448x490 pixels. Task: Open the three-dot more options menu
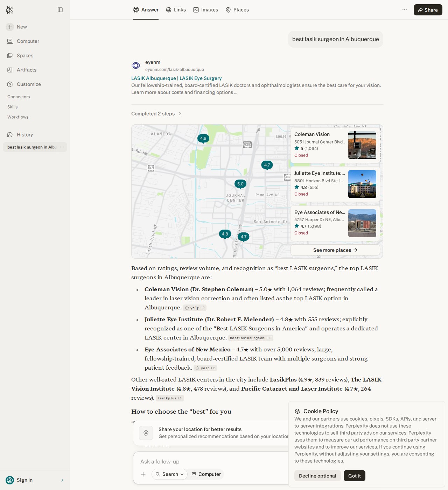pyautogui.click(x=405, y=10)
